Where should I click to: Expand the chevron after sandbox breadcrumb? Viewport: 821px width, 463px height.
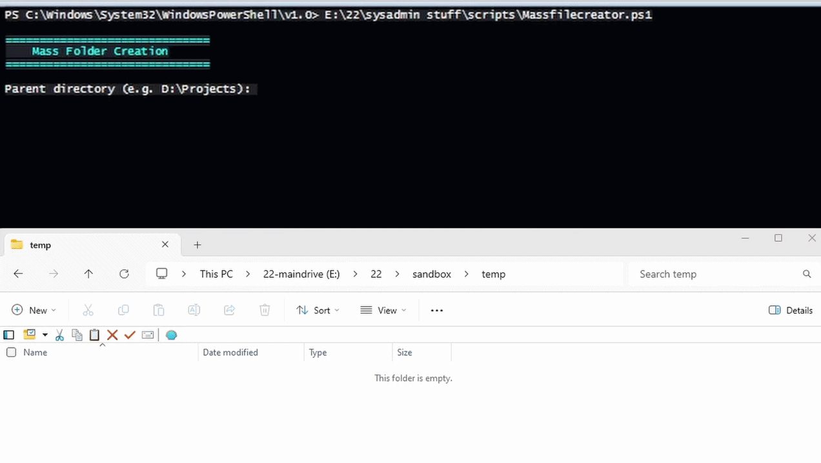coord(467,274)
